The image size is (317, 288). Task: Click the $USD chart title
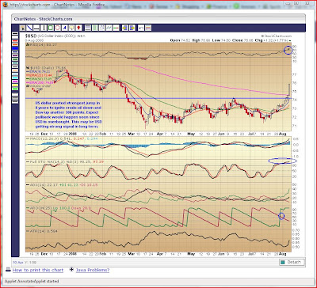click(x=31, y=36)
